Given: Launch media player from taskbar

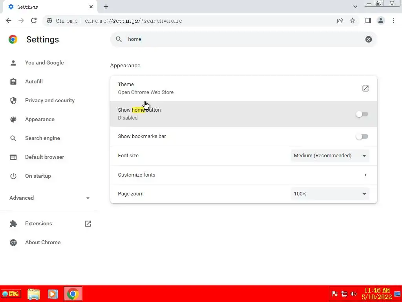Looking at the screenshot, I should click(x=53, y=294).
